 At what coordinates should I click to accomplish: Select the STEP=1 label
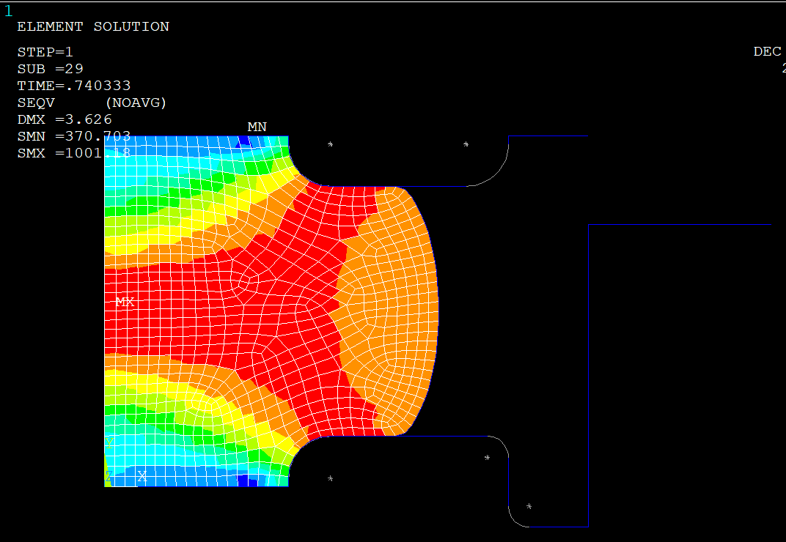click(x=45, y=52)
